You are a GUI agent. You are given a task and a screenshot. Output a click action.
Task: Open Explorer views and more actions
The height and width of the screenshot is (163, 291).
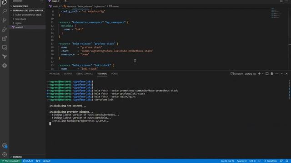point(41,1)
